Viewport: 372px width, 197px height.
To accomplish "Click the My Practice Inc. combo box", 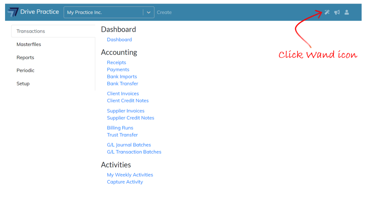I will tap(103, 12).
